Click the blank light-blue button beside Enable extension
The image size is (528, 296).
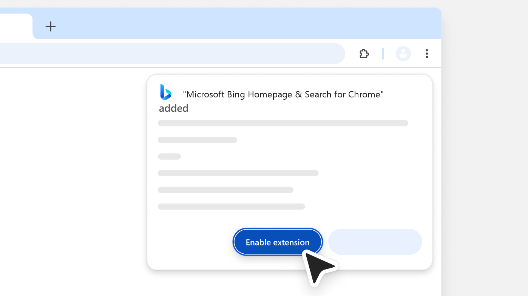click(375, 242)
